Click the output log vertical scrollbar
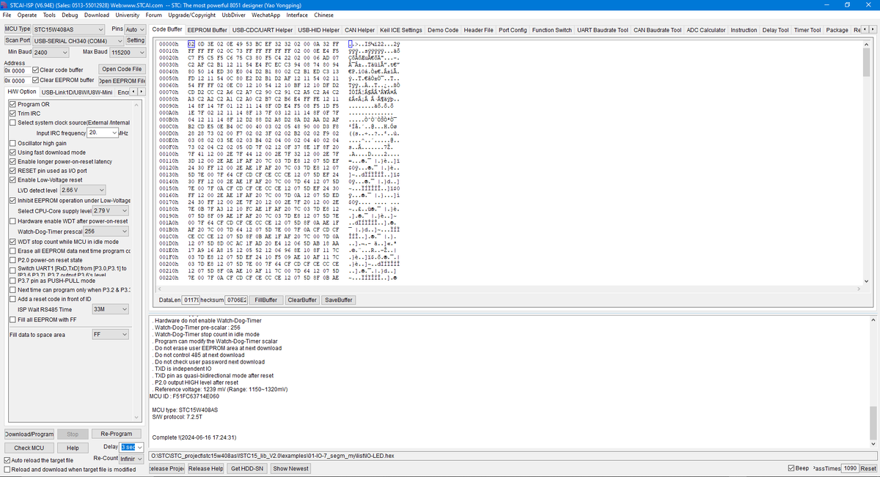 [872, 381]
